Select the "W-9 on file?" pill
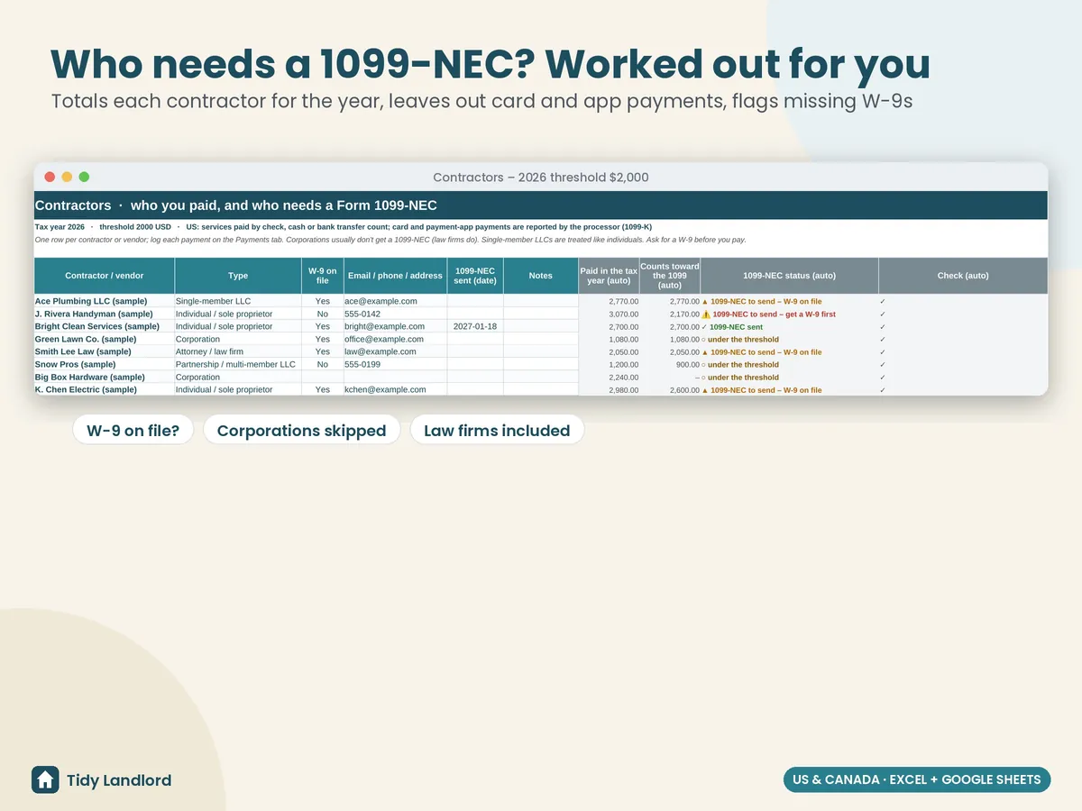 point(133,431)
